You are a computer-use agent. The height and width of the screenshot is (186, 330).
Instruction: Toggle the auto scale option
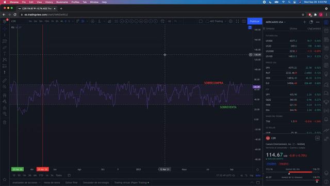coord(258,176)
